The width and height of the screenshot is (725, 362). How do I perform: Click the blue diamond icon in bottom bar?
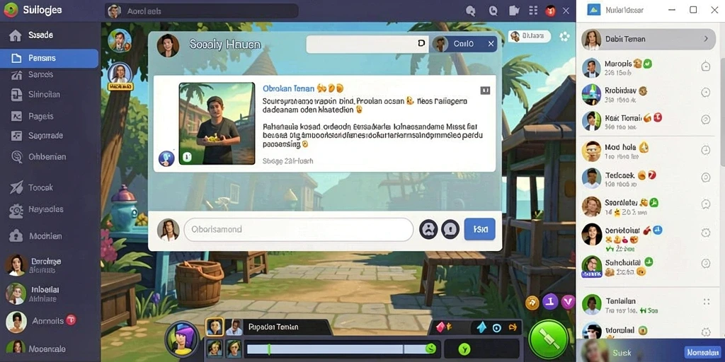[x=481, y=327]
